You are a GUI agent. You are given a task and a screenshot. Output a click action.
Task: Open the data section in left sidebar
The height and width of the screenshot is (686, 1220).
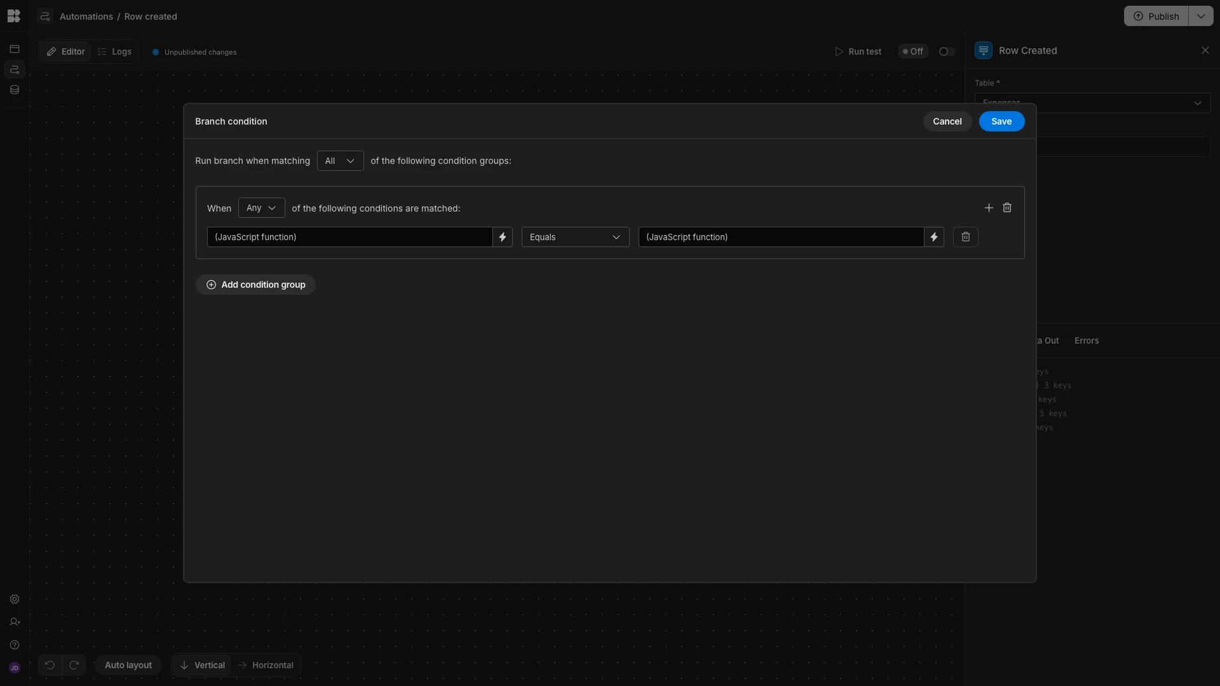click(x=15, y=90)
